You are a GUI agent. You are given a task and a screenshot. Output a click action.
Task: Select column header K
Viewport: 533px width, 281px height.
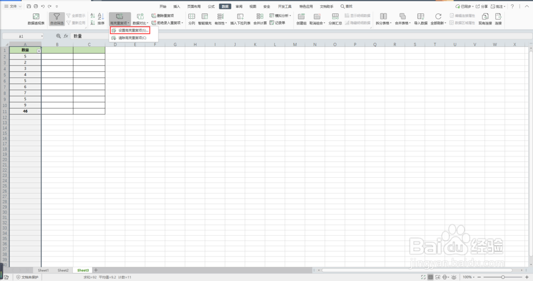click(255, 45)
